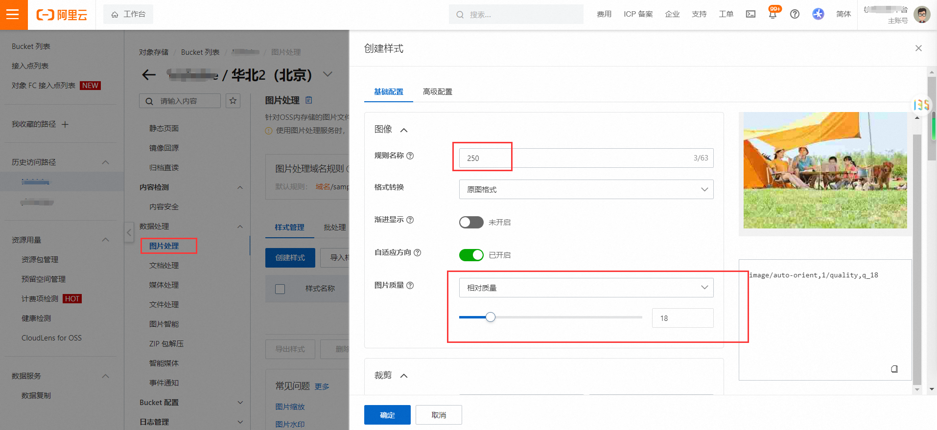Click the image quality slider handle

[x=490, y=317]
